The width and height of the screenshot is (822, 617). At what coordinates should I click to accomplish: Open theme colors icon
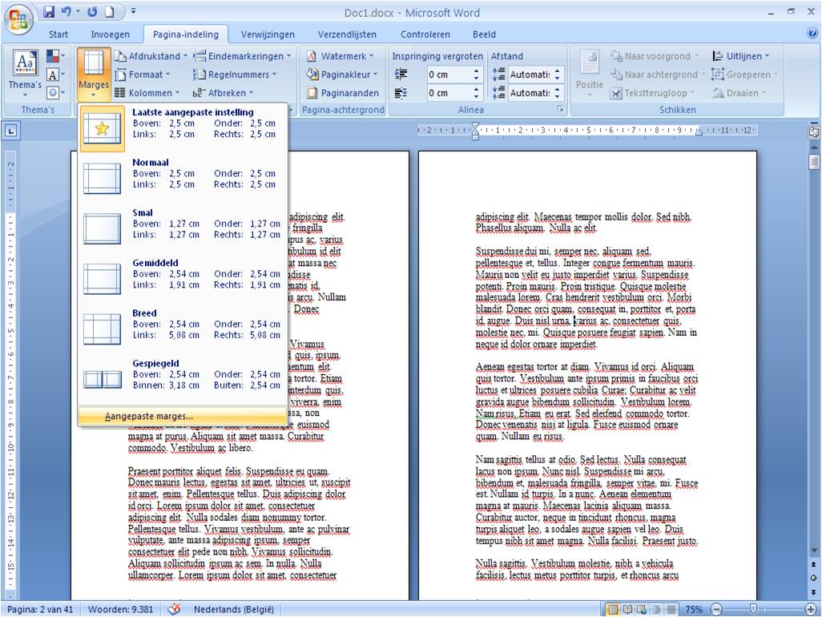tap(55, 55)
